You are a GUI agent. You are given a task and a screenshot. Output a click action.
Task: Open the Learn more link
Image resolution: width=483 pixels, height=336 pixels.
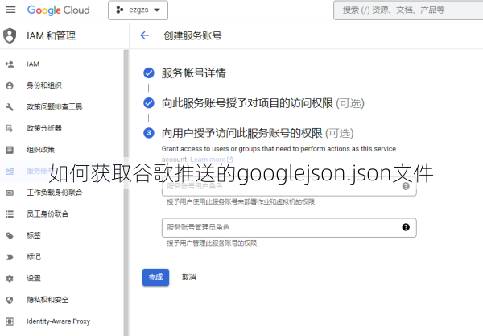pyautogui.click(x=211, y=160)
